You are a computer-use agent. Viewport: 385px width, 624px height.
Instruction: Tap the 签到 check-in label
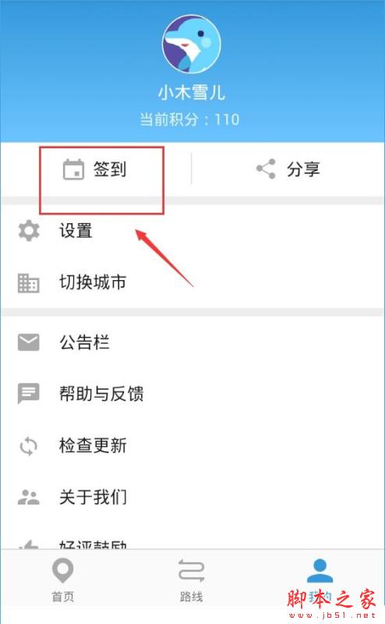[110, 169]
